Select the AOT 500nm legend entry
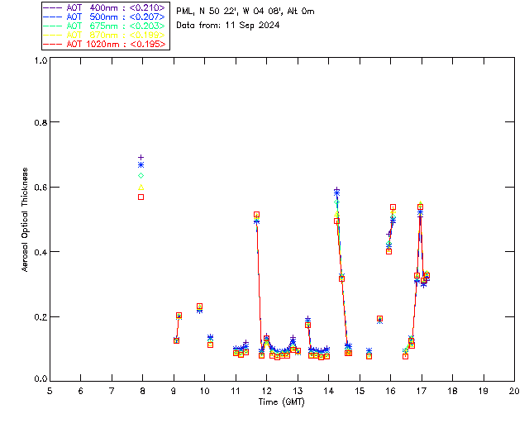 pos(105,17)
